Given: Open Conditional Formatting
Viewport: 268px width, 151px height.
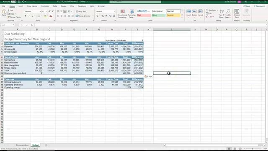Looking at the screenshot, I should coord(123,14).
